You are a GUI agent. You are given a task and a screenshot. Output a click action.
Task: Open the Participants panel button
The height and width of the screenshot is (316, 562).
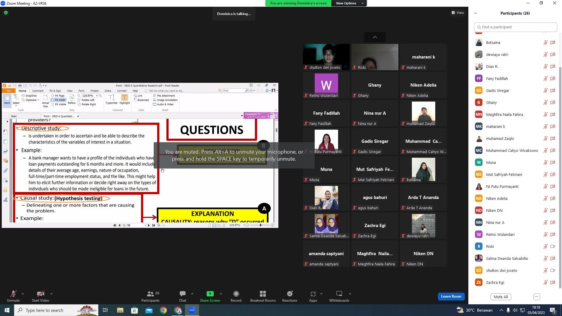[150, 296]
